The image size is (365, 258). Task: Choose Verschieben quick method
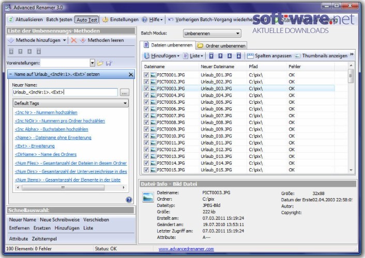(96, 220)
